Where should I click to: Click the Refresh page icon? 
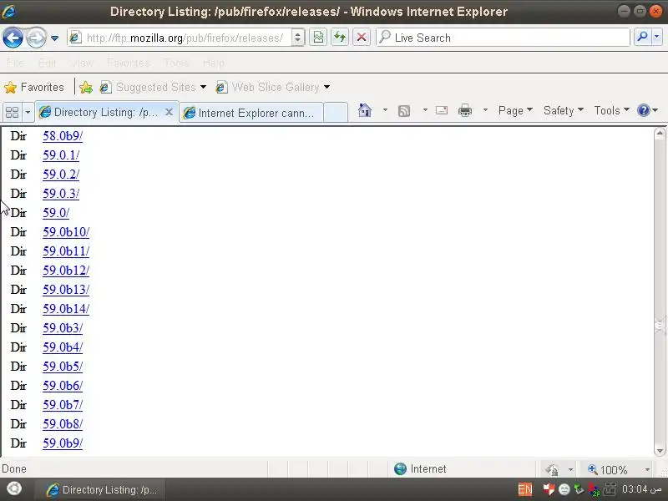click(x=340, y=38)
